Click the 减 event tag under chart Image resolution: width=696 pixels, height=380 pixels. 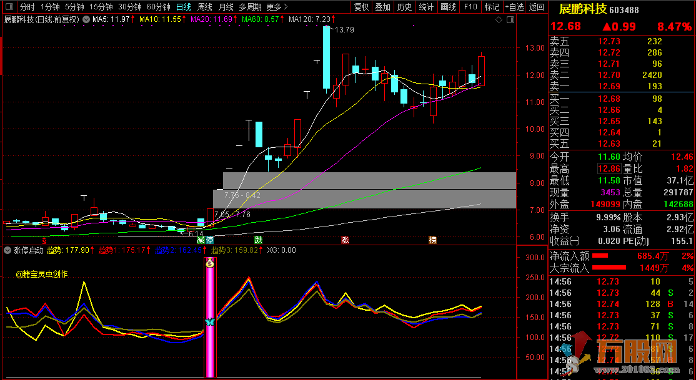coord(201,240)
